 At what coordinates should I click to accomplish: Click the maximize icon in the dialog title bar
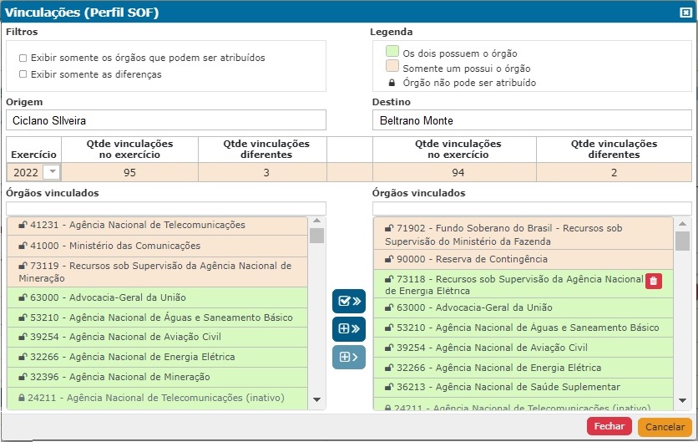click(x=685, y=13)
